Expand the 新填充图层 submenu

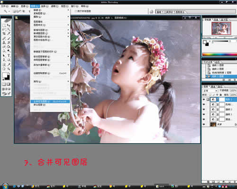point(50,30)
